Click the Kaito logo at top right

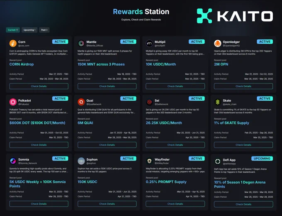pos(235,16)
